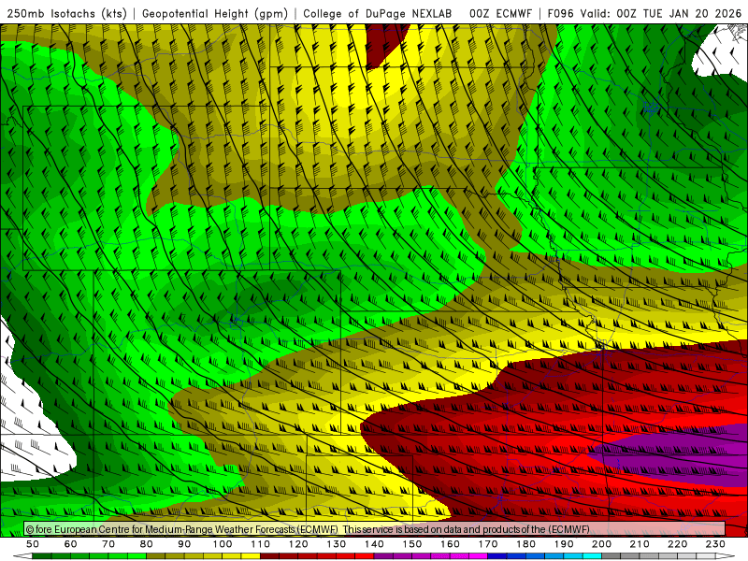Click the '210' color scale label
This screenshot has height=561, width=748.
(640, 544)
